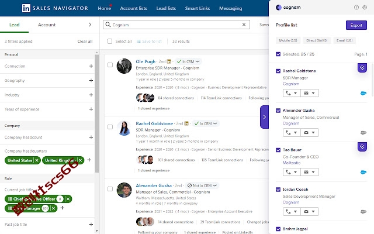374x234 pixels.
Task: Open Lead lists menu
Action: pyautogui.click(x=166, y=8)
